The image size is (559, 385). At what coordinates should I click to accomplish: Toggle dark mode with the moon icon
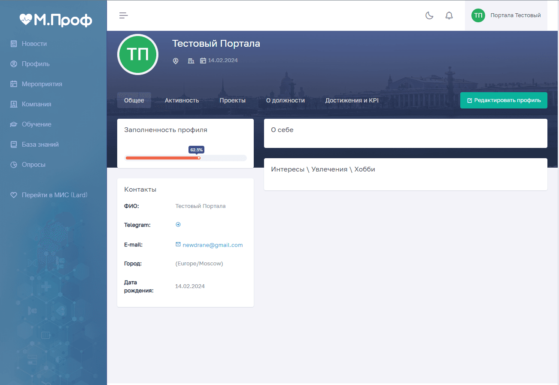(429, 16)
